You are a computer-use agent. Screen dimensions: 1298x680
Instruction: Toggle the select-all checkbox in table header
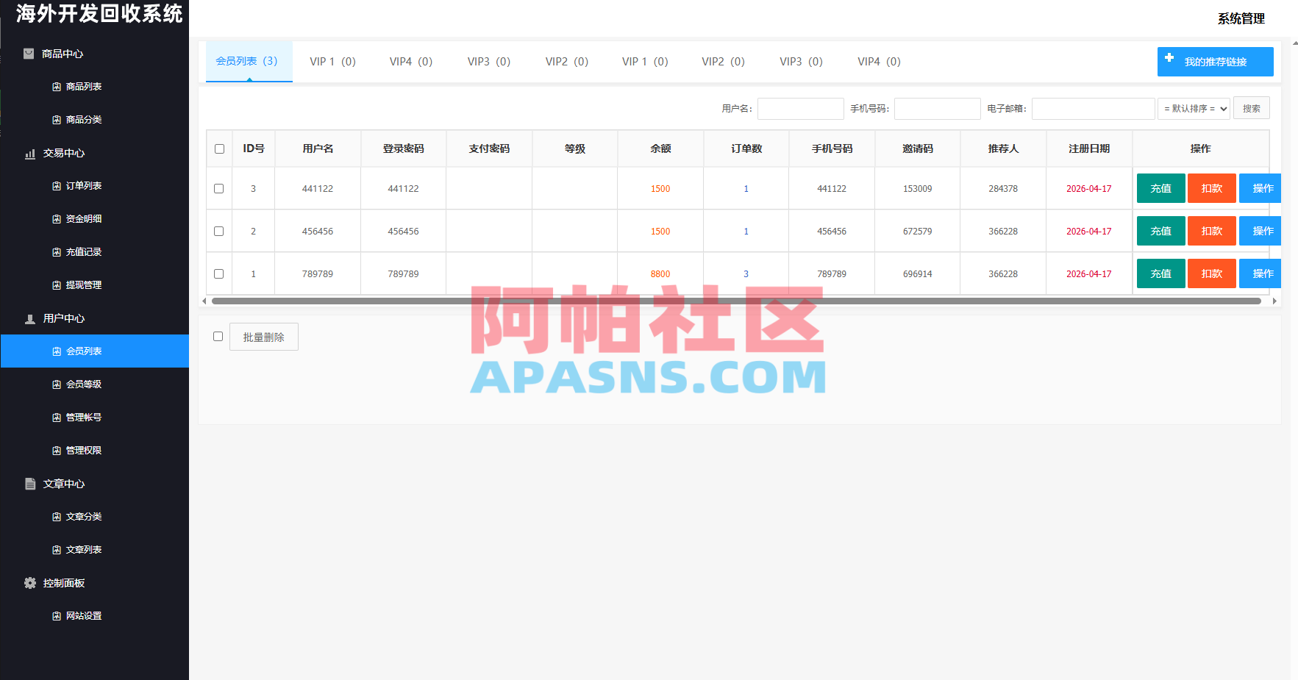219,148
